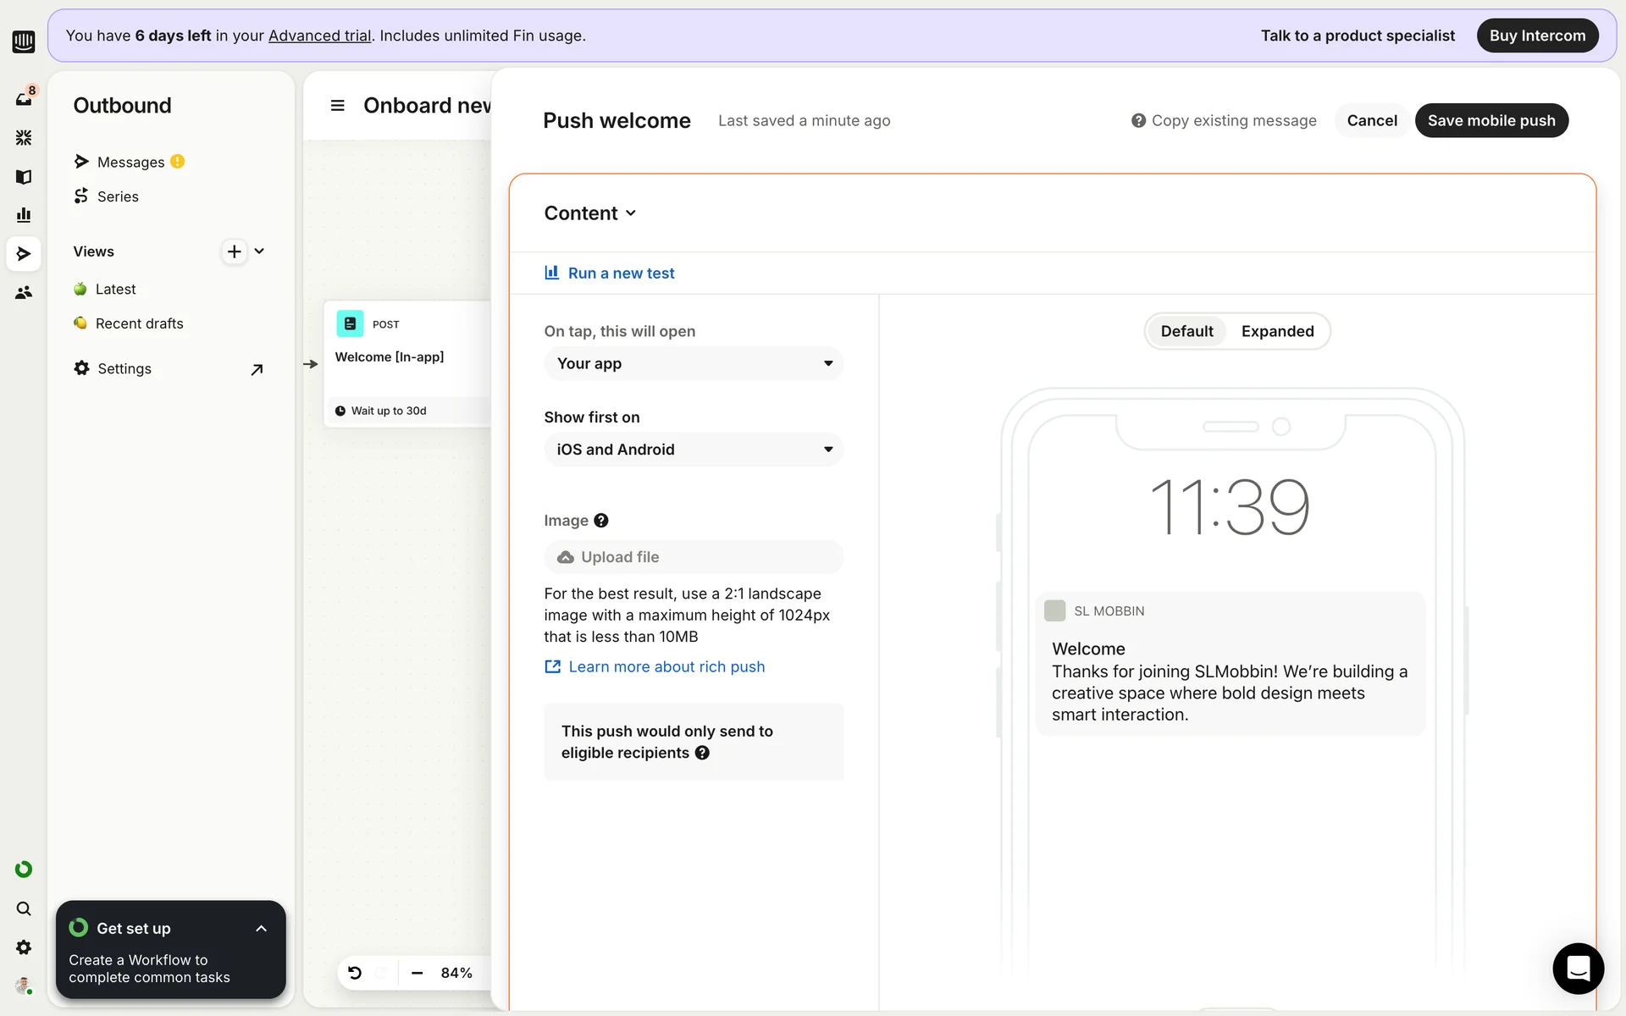Open the Contacts people icon
This screenshot has height=1016, width=1626.
point(24,293)
